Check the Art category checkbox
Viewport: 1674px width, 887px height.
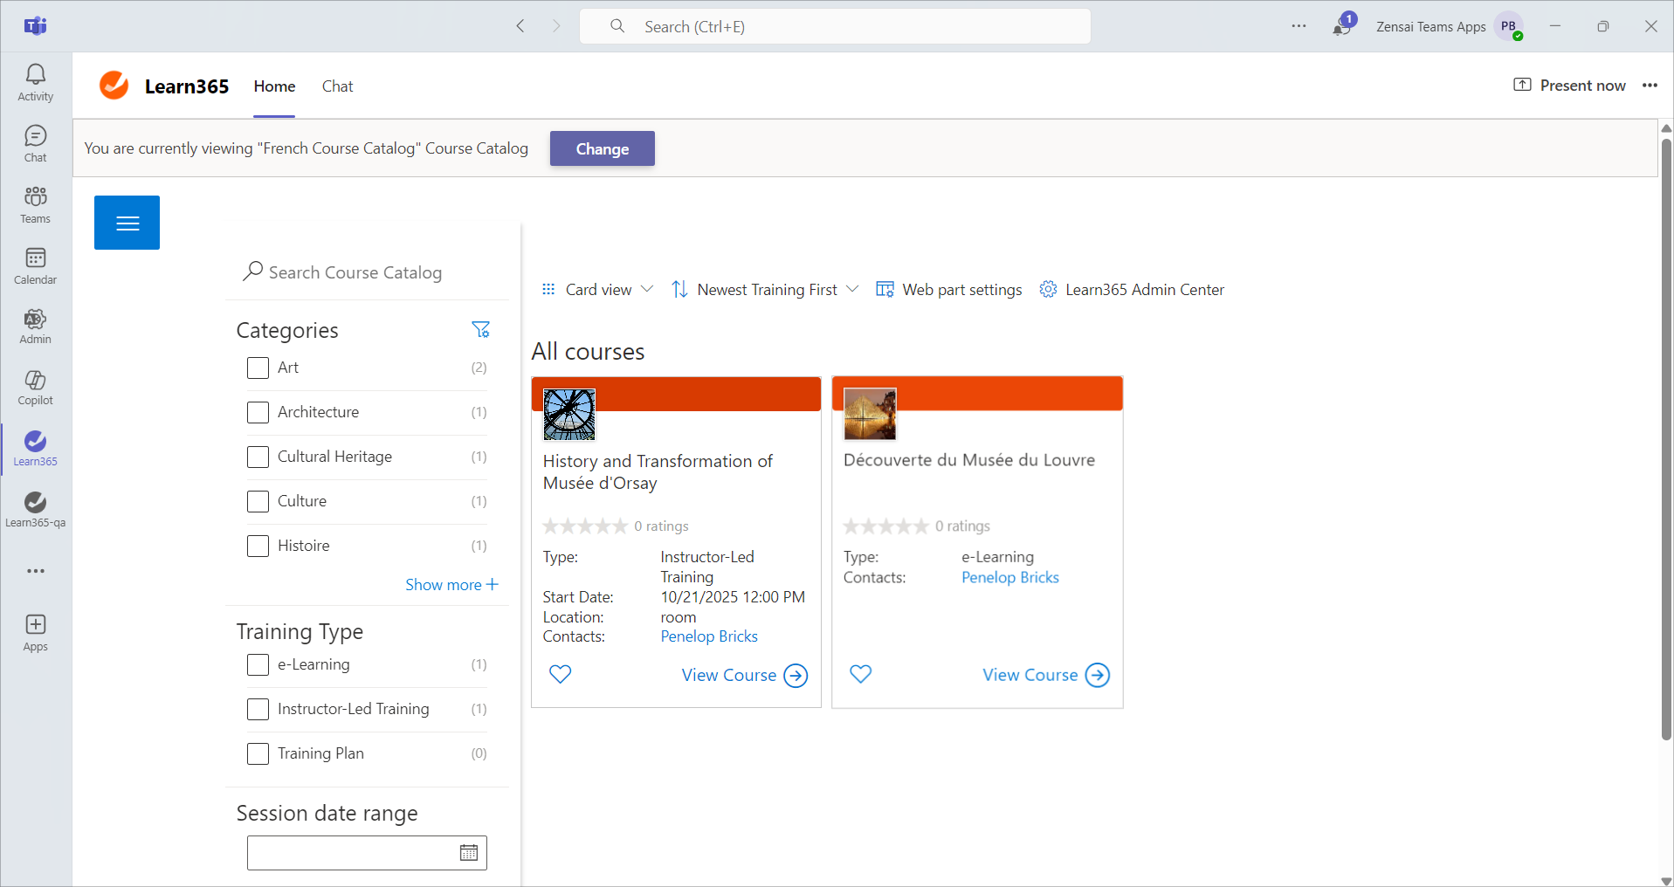tap(258, 368)
